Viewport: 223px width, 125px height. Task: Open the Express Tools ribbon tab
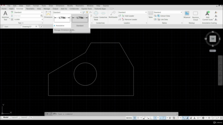86,9
